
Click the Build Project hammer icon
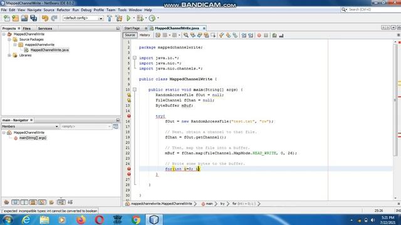click(x=110, y=18)
